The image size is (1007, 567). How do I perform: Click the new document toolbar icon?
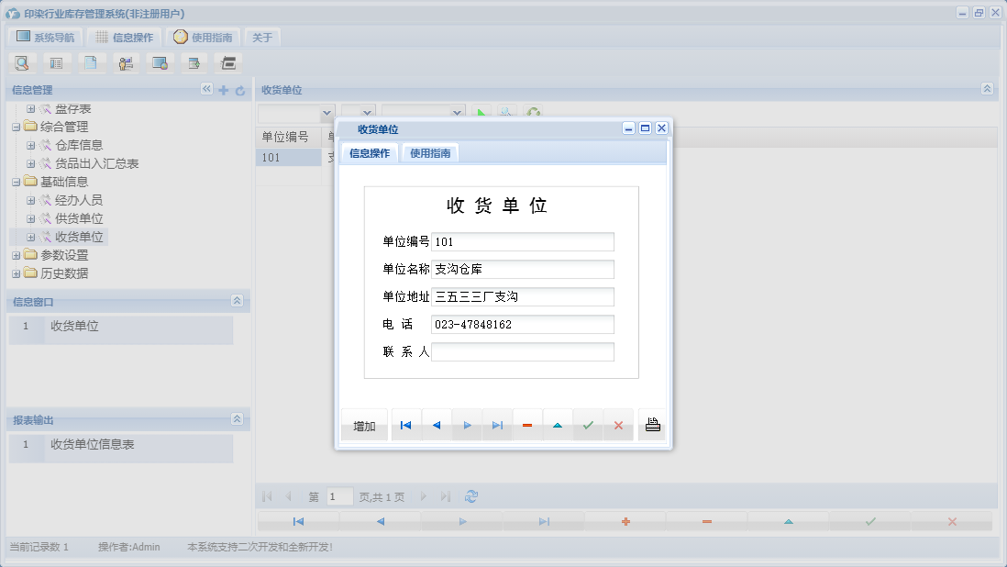pos(91,62)
